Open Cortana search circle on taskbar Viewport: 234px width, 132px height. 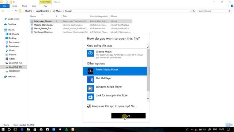[x=9, y=129]
